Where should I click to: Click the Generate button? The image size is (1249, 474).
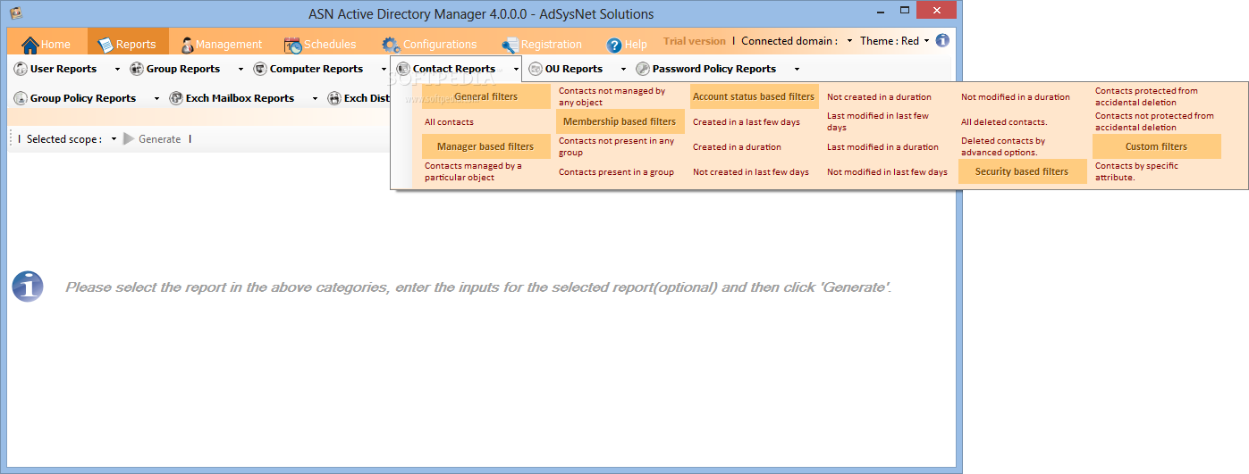coord(152,139)
